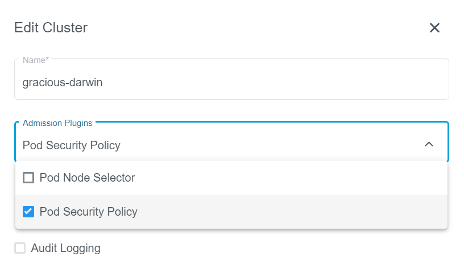
Task: Click selected value Pod Security Policy in dropdown field
Action: pos(72,145)
